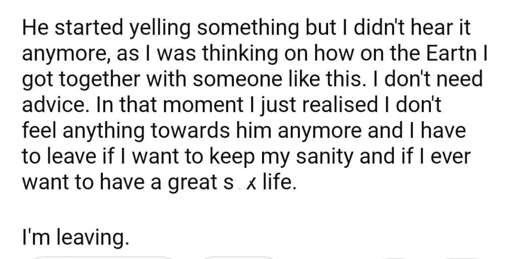The height and width of the screenshot is (259, 516).
Task: Click the word "He" at paragraph start
Action: [33, 28]
